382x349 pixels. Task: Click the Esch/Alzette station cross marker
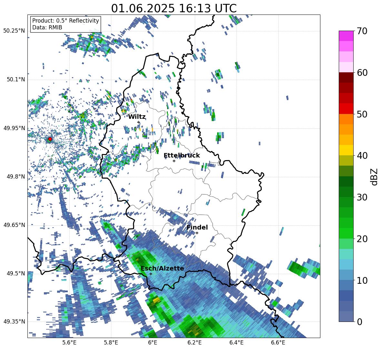151,274
